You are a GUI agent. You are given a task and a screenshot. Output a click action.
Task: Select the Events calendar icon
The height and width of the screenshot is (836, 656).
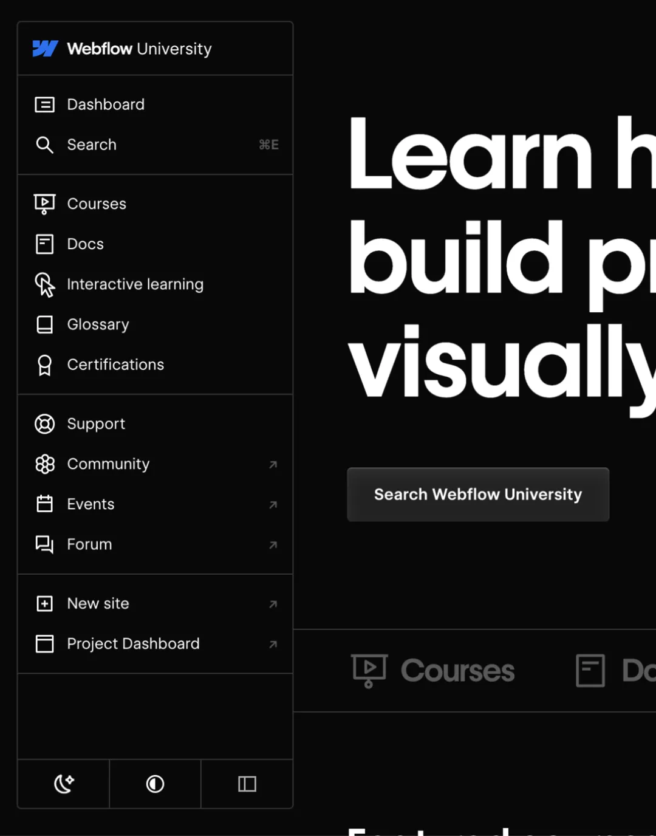pyautogui.click(x=44, y=504)
